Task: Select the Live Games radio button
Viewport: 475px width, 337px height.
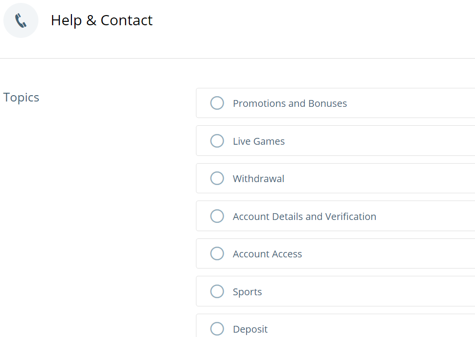Action: pos(217,141)
